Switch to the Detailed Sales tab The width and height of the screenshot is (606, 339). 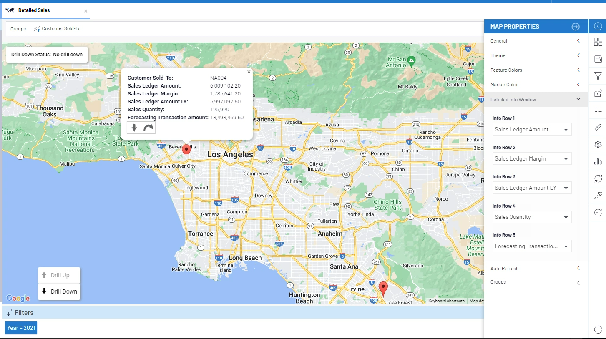33,10
